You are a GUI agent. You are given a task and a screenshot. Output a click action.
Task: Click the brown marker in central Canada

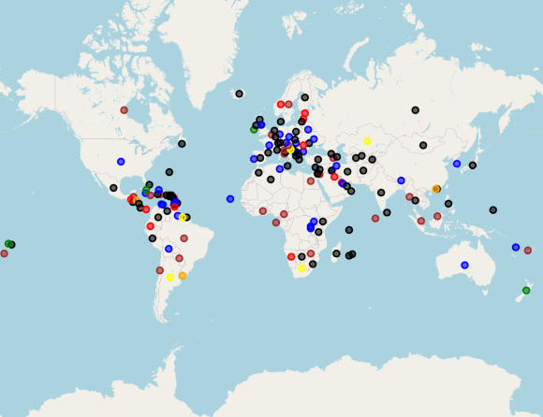pos(124,110)
